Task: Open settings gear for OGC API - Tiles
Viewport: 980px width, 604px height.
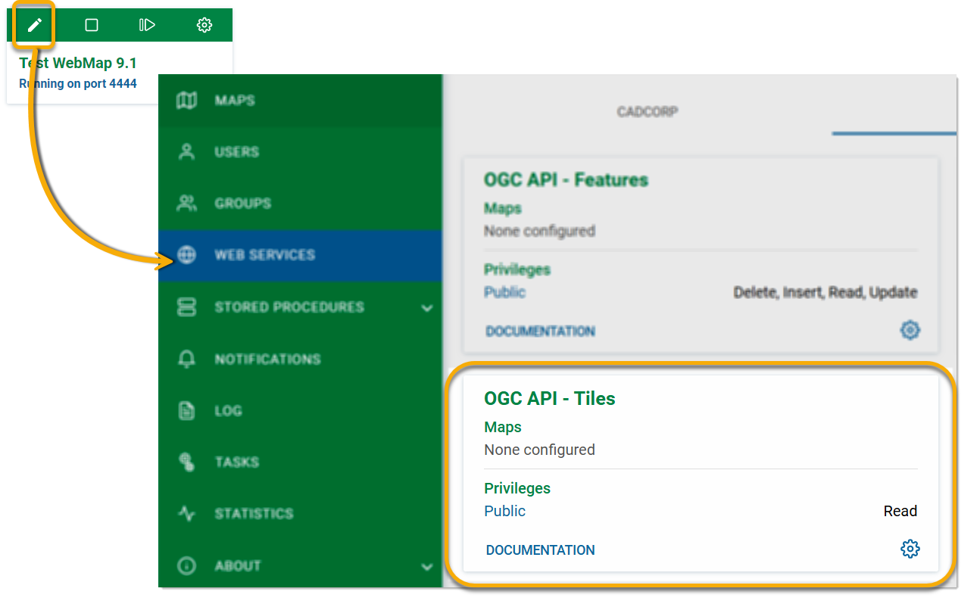Action: click(910, 549)
